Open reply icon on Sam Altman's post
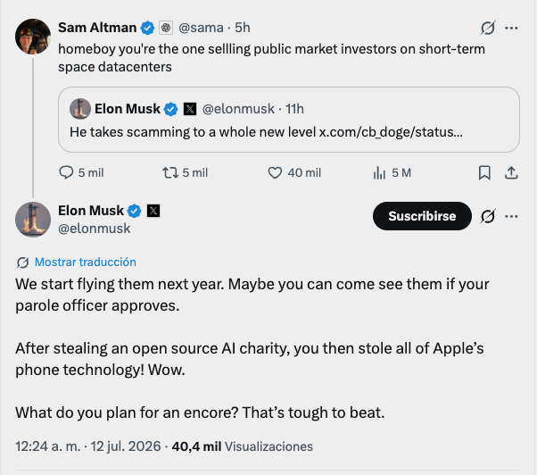The image size is (537, 475). (x=66, y=172)
